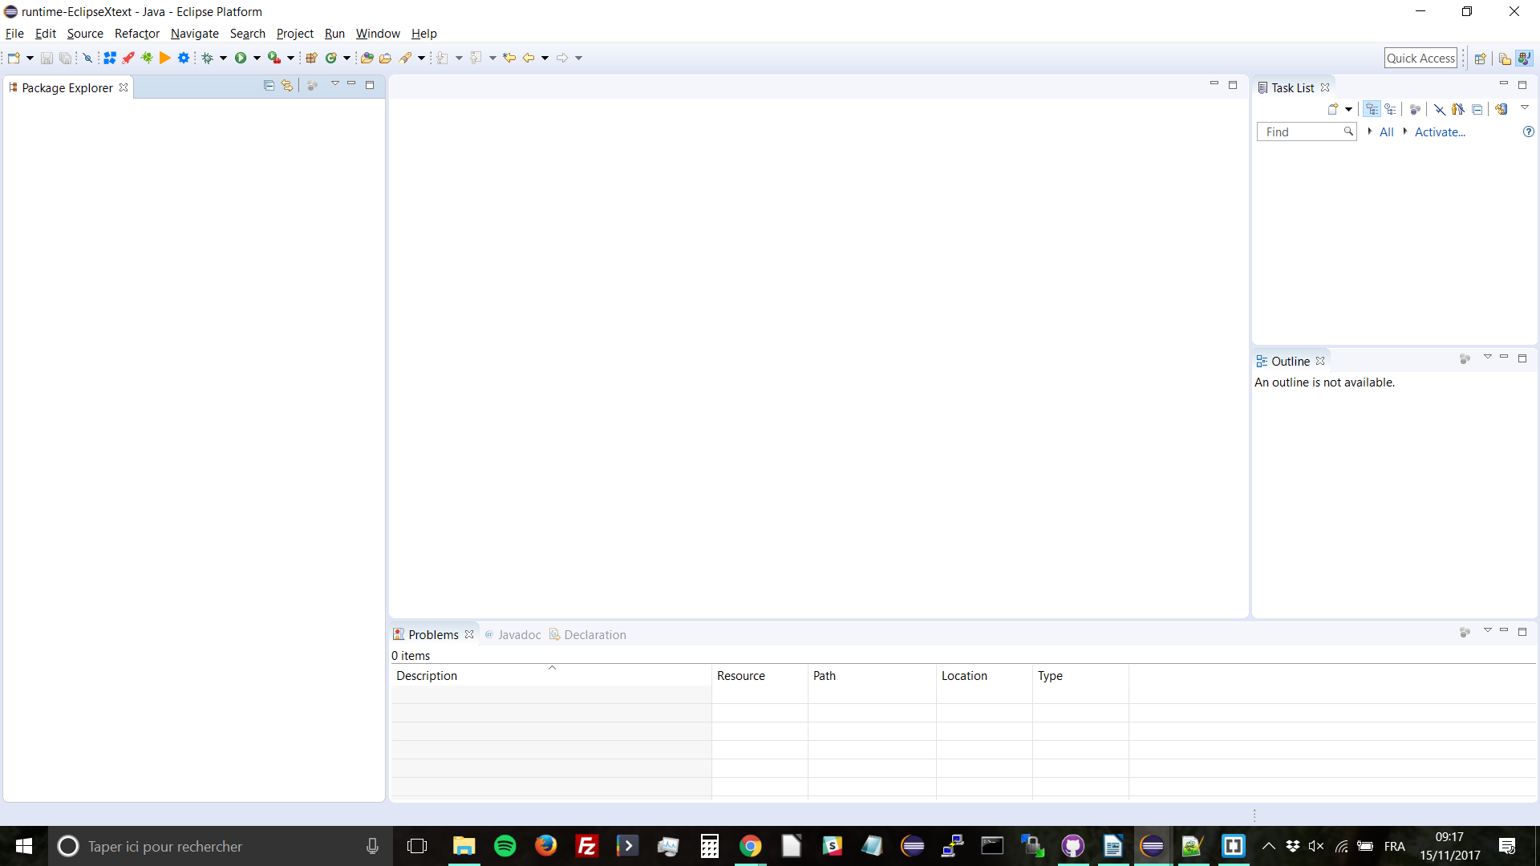The width and height of the screenshot is (1540, 866).
Task: Open the Refactor menu
Action: [x=136, y=33]
